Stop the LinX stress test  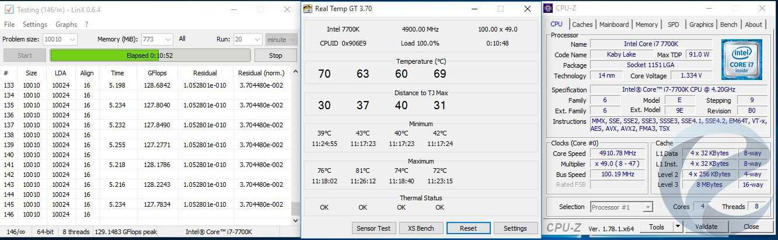275,55
